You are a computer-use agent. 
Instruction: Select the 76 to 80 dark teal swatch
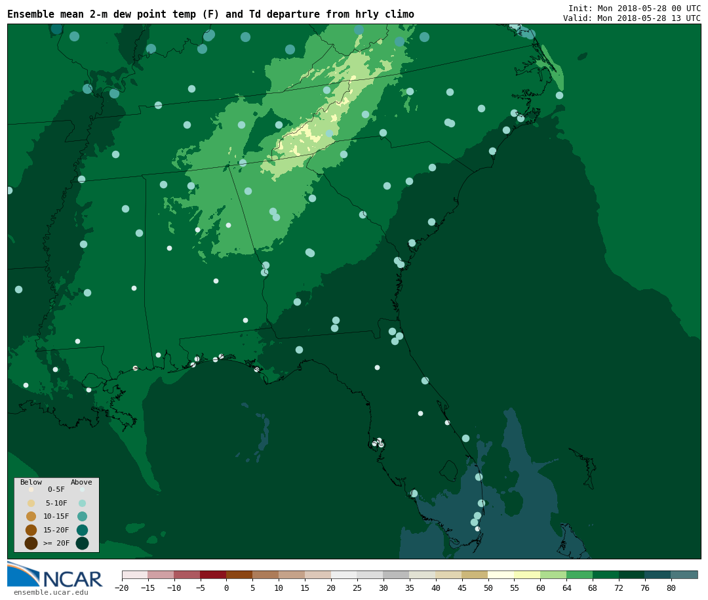[x=658, y=575]
